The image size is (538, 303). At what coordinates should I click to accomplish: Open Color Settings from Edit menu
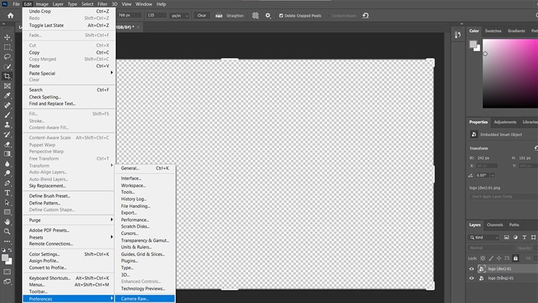coord(69,255)
